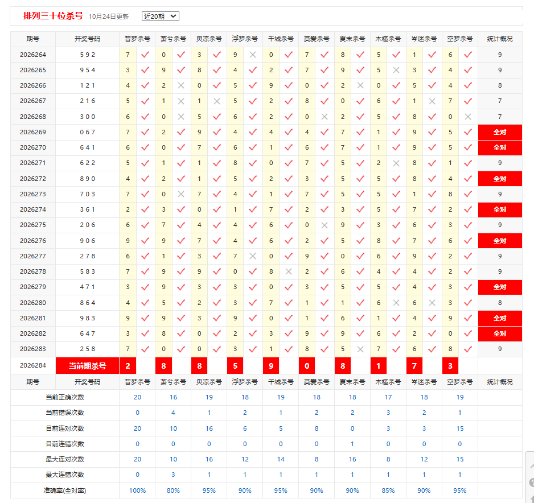
Task: Click the gray X mark for 木槿杀号 in row 2026265
Action: coord(396,70)
